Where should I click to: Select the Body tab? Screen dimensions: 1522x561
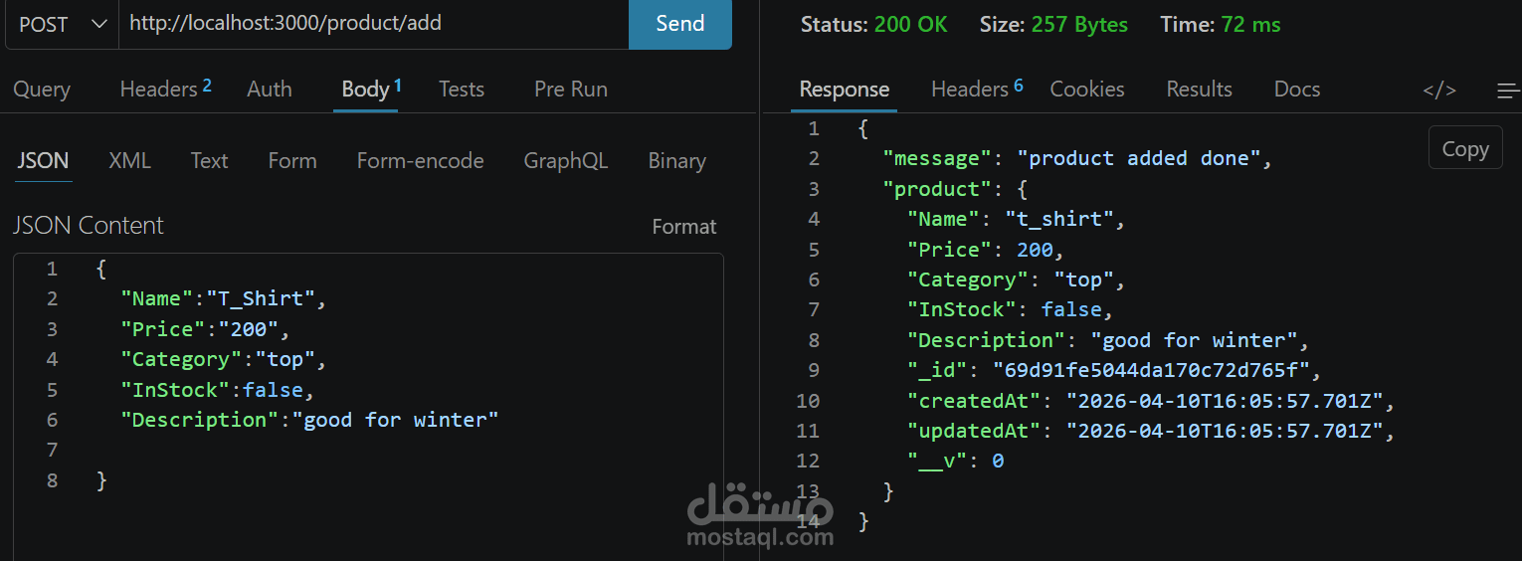[371, 90]
